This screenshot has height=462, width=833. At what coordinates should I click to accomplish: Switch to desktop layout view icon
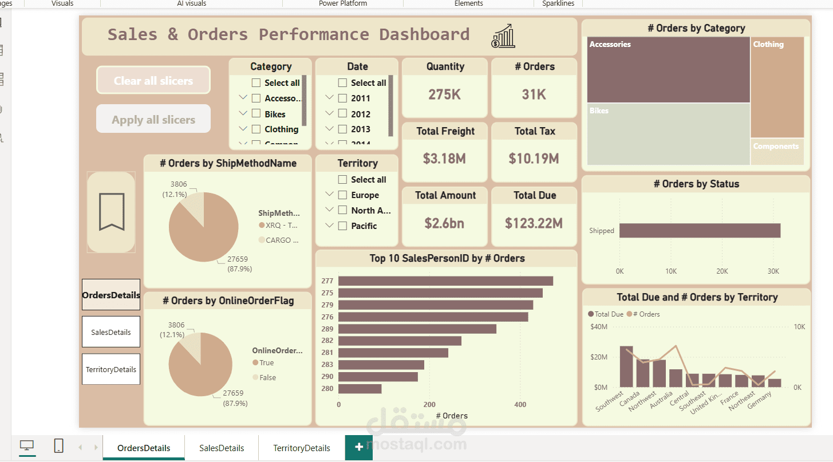[x=27, y=446]
